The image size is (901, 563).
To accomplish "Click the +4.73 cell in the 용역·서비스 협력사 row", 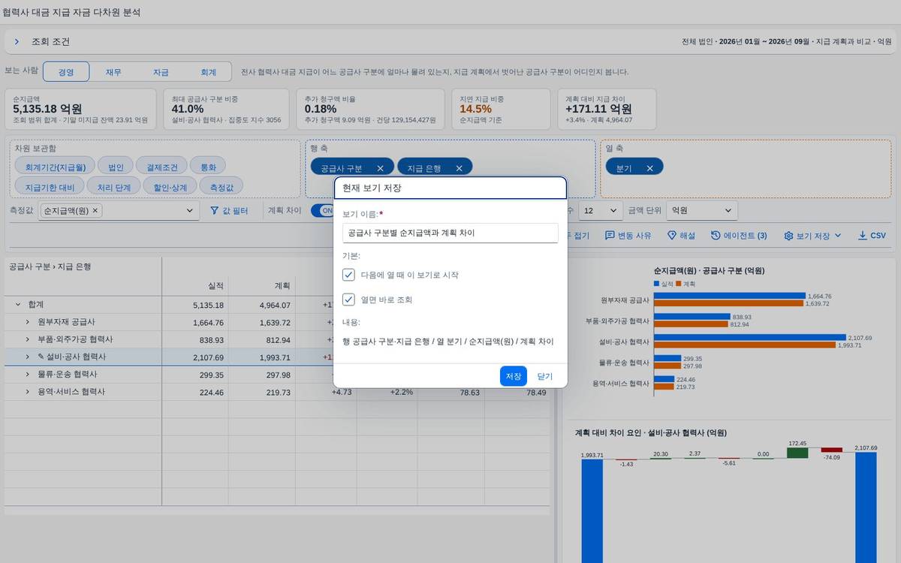I will 326,392.
